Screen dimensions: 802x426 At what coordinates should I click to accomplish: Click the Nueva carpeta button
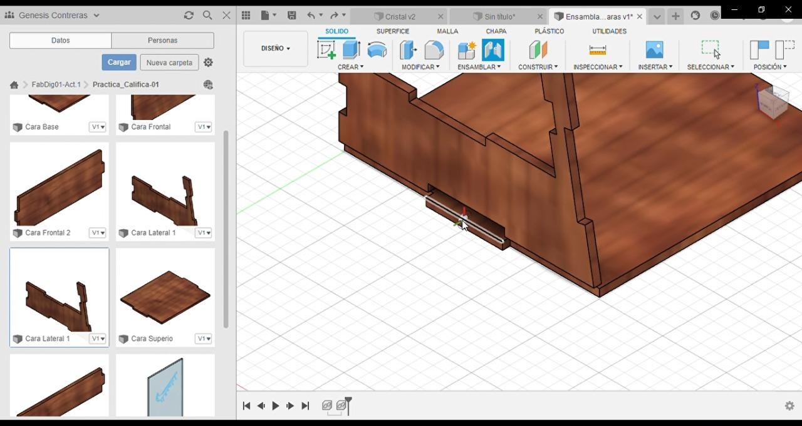point(169,63)
